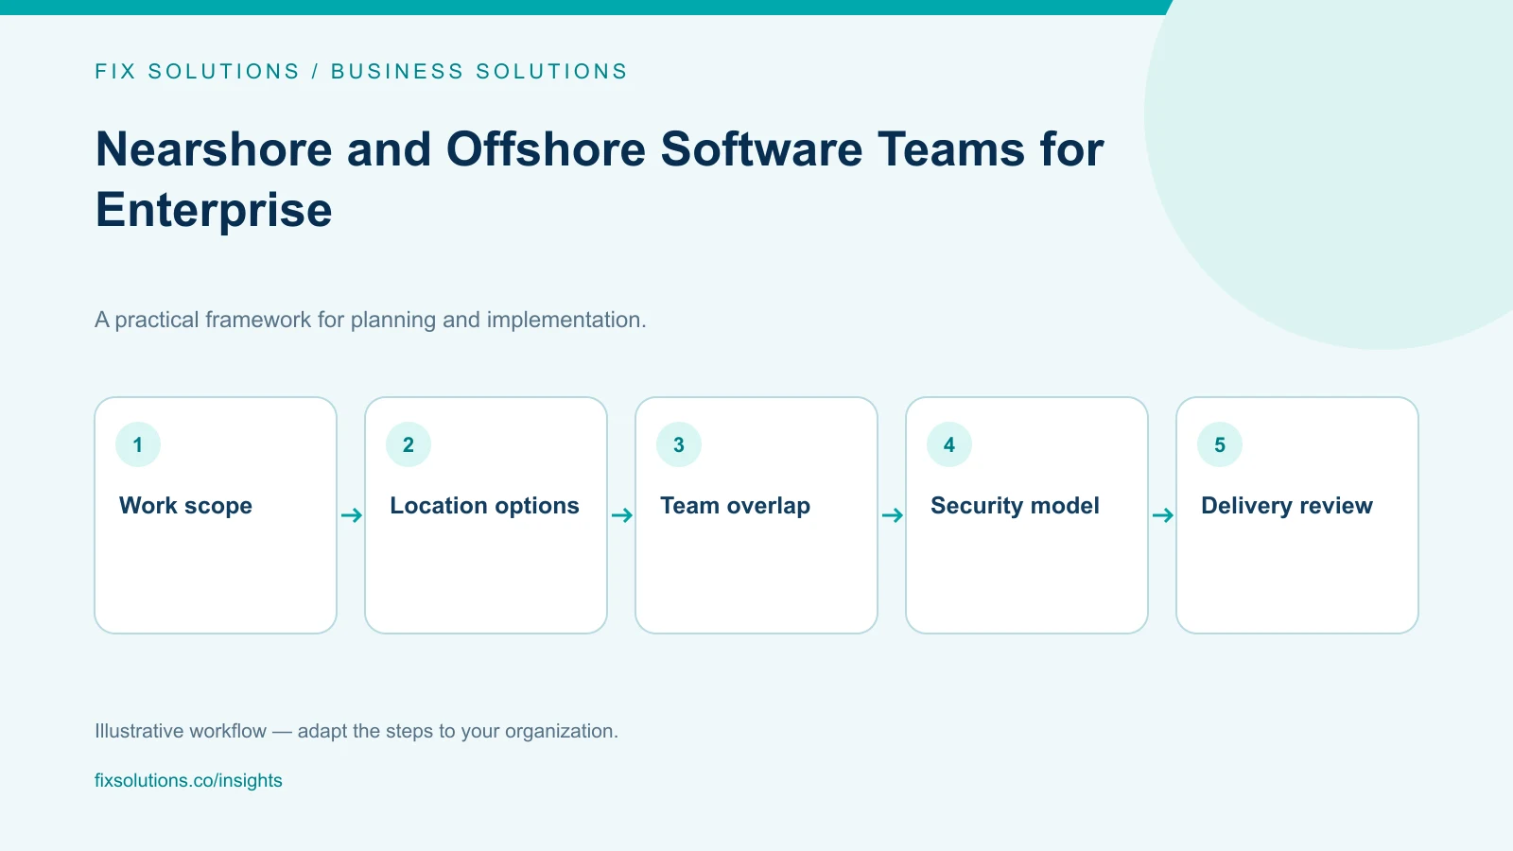The height and width of the screenshot is (851, 1513).
Task: Click the Security model step title
Action: (x=1015, y=506)
